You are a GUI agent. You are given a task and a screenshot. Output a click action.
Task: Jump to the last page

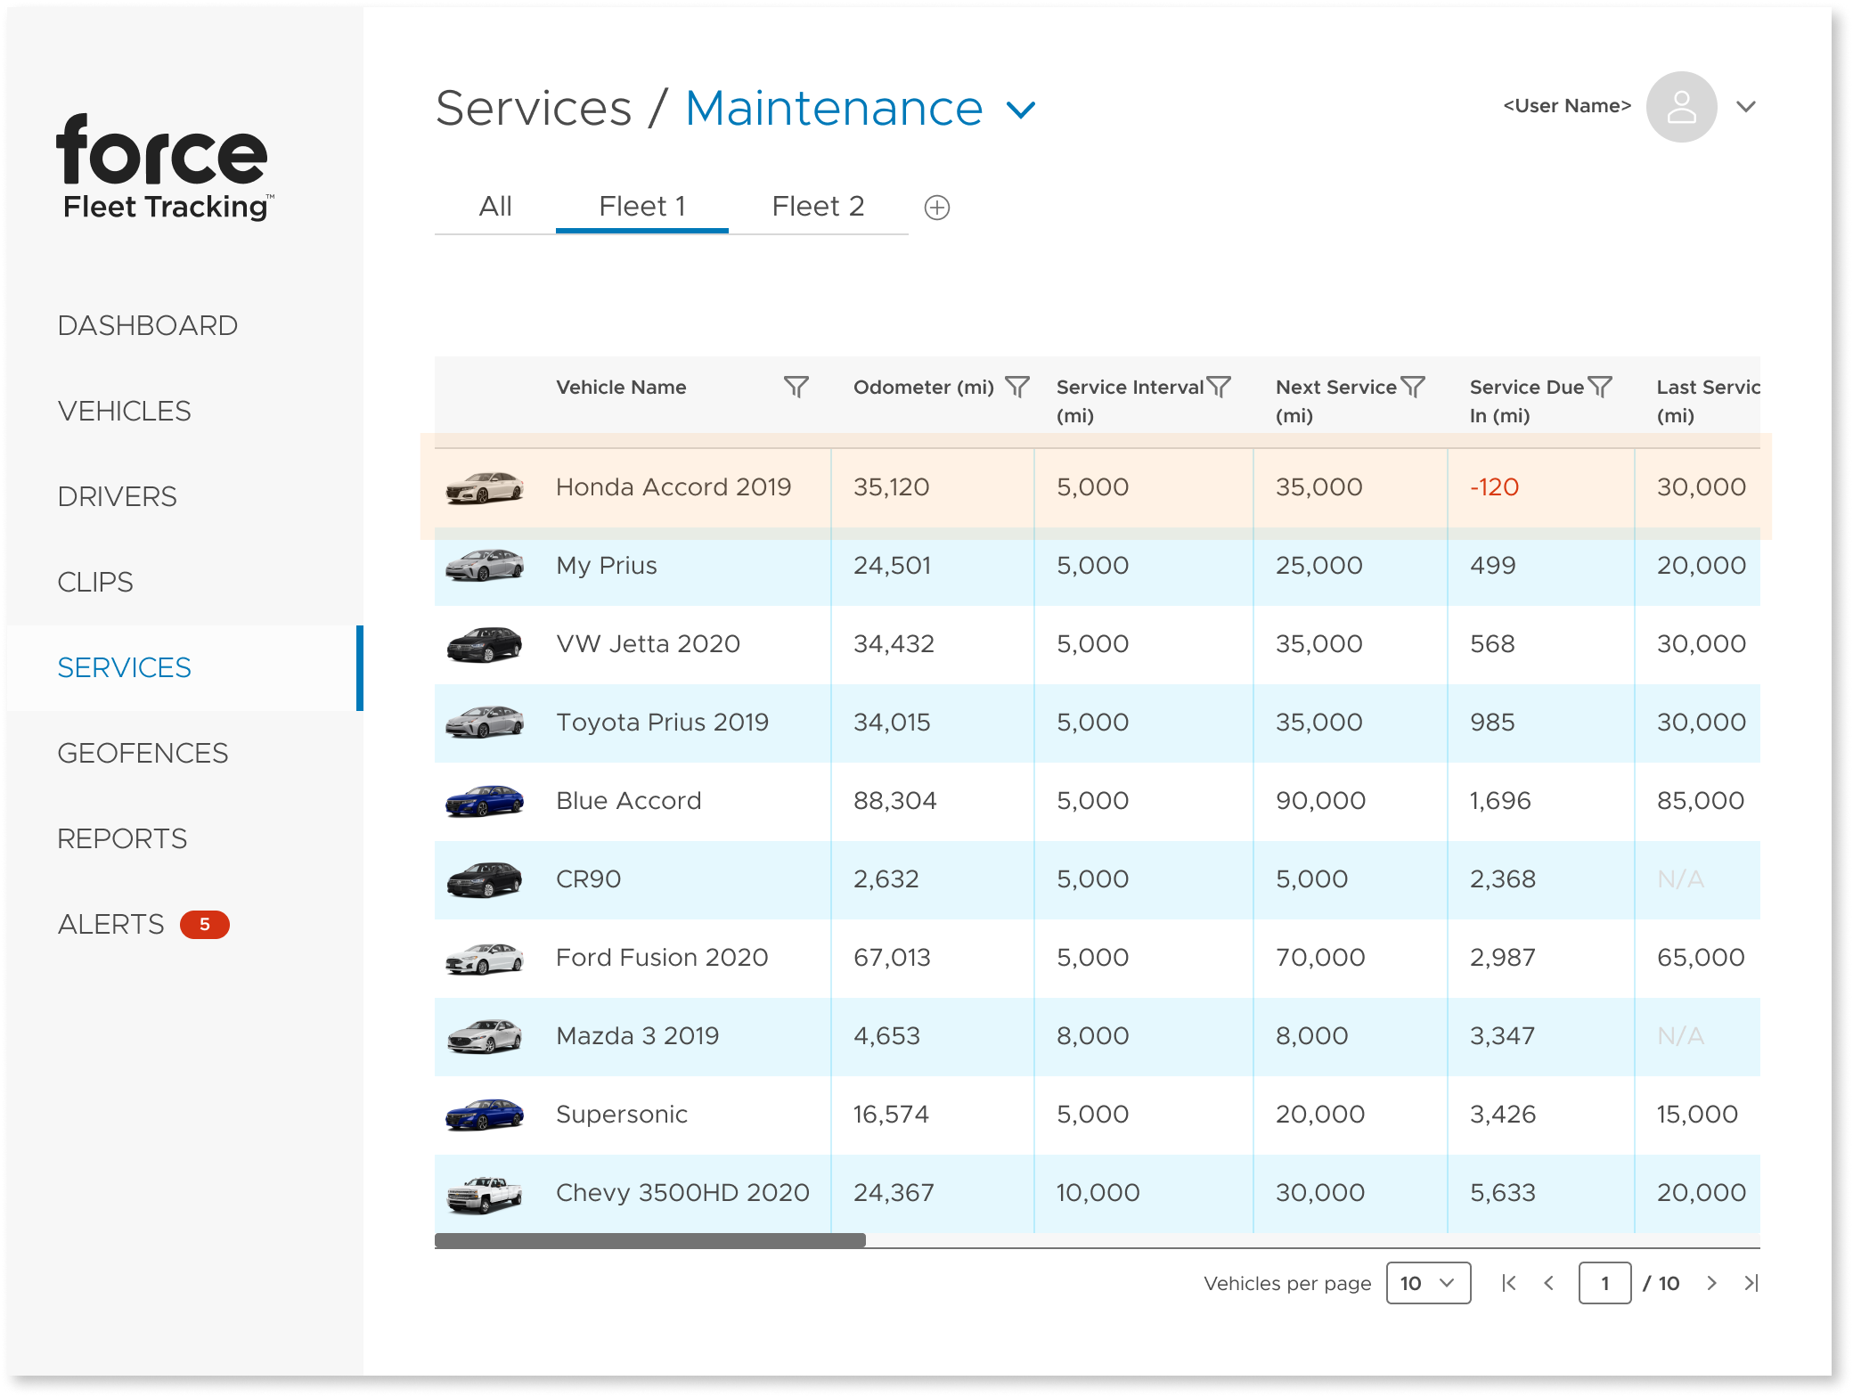1751,1283
